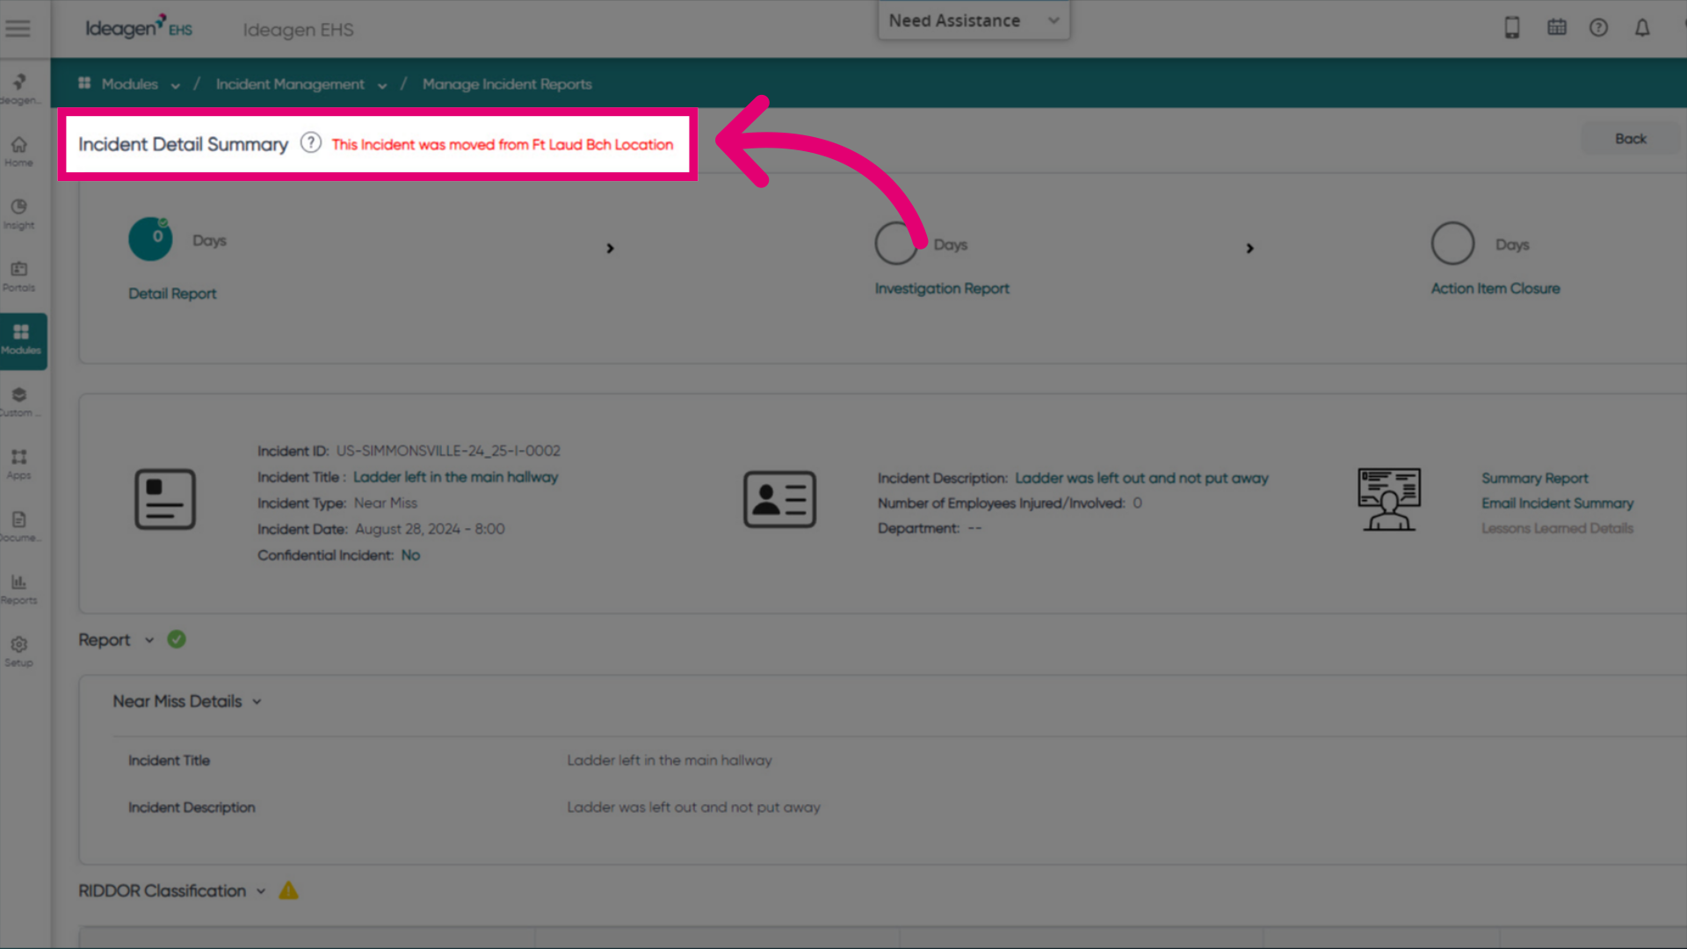Click incident description link 'Ladder was left out and not put away'
Viewport: 1687px width, 949px height.
click(1142, 478)
